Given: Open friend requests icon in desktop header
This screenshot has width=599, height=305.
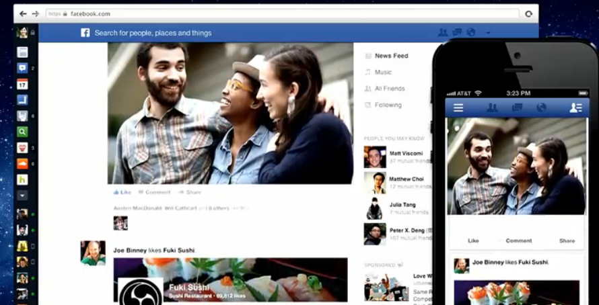Looking at the screenshot, I should tap(443, 32).
